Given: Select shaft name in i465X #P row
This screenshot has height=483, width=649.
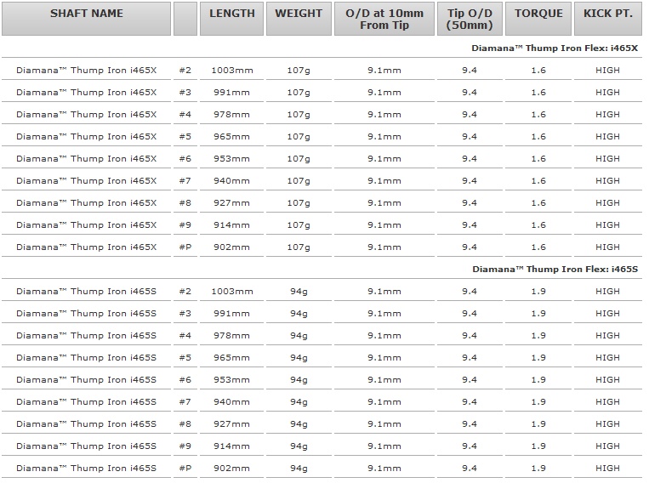Looking at the screenshot, I should click(x=87, y=247).
